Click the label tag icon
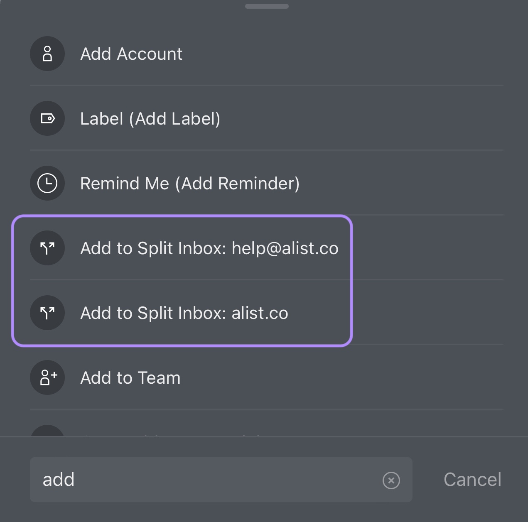Image resolution: width=528 pixels, height=522 pixels. 47,118
